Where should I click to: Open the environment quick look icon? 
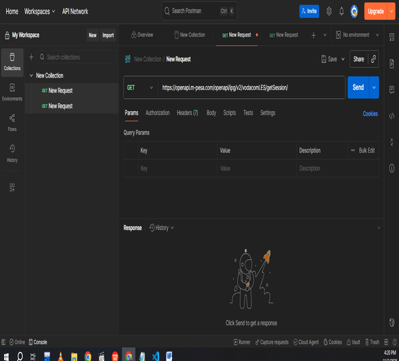pyautogui.click(x=391, y=37)
